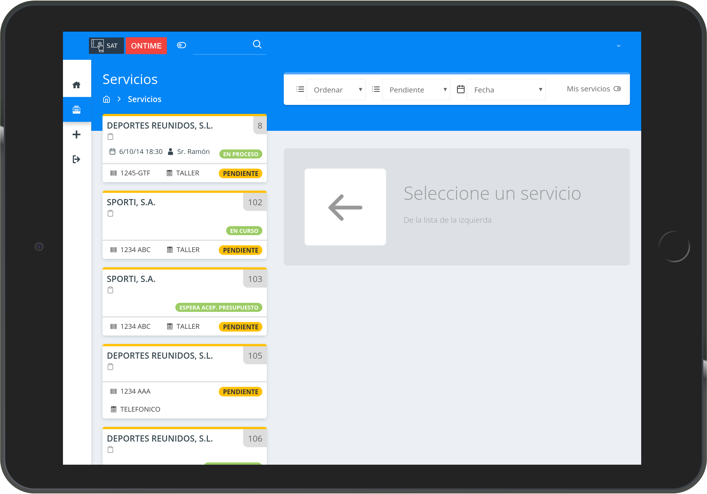Open the Ordenar dropdown
Image resolution: width=707 pixels, height=494 pixels.
pyautogui.click(x=336, y=90)
